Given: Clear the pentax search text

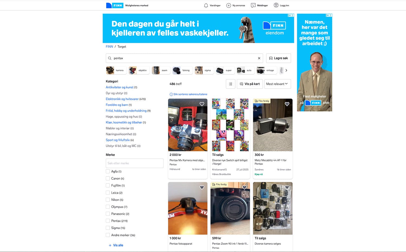Looking at the screenshot, I should coord(259,58).
